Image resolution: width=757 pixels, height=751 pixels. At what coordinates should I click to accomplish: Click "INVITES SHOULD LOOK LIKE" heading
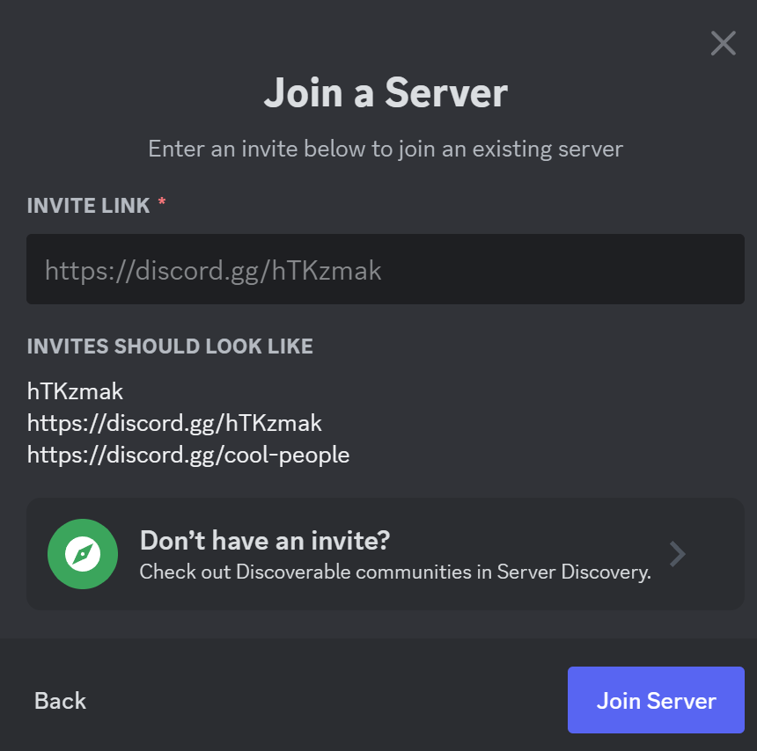click(x=170, y=346)
